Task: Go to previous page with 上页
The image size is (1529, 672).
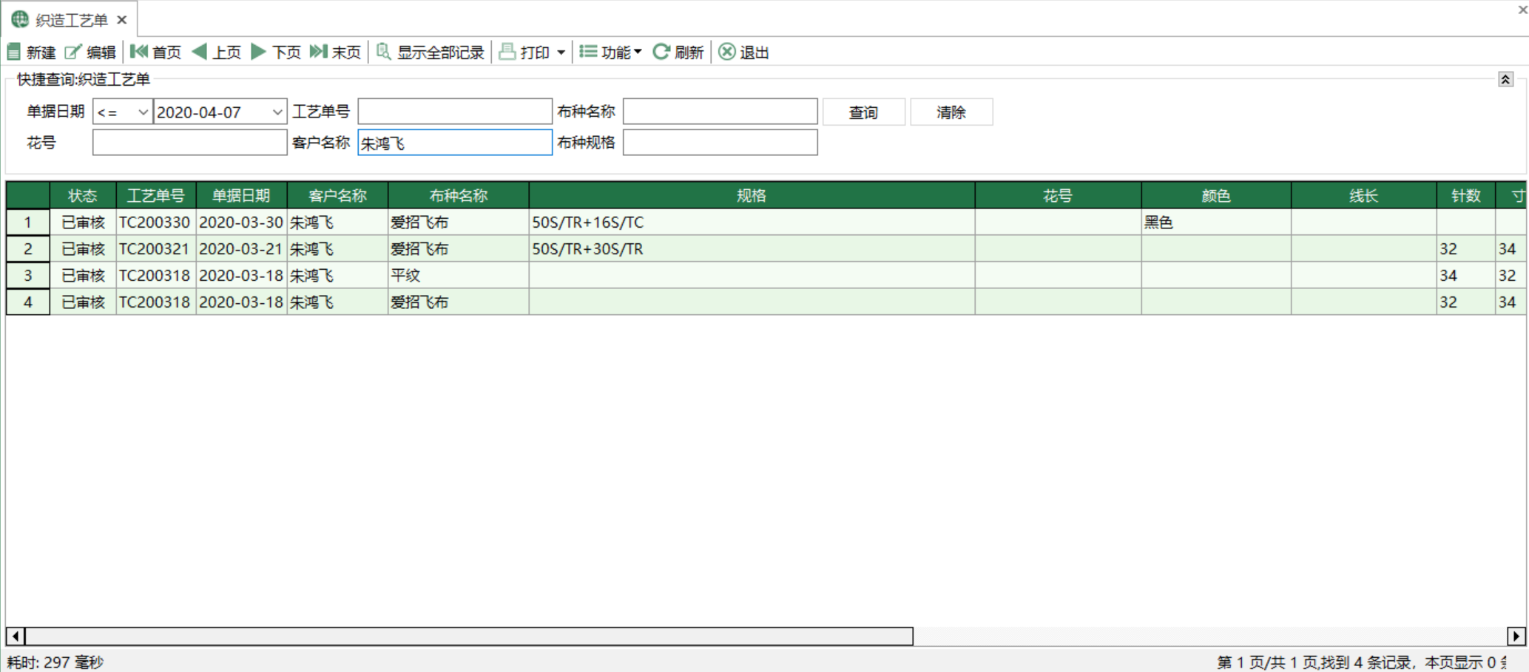Action: 217,52
